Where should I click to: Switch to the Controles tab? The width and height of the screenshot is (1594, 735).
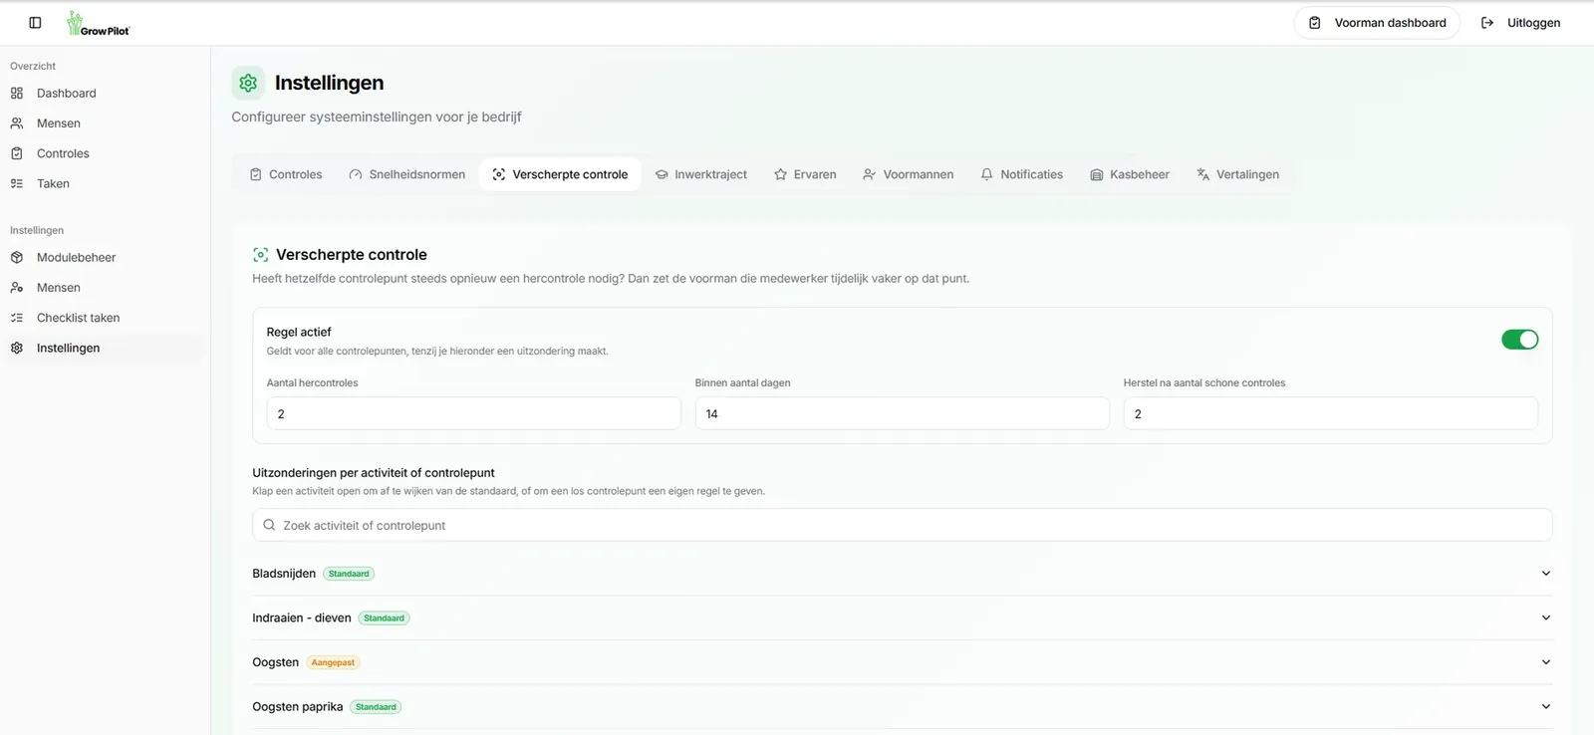pyautogui.click(x=286, y=174)
